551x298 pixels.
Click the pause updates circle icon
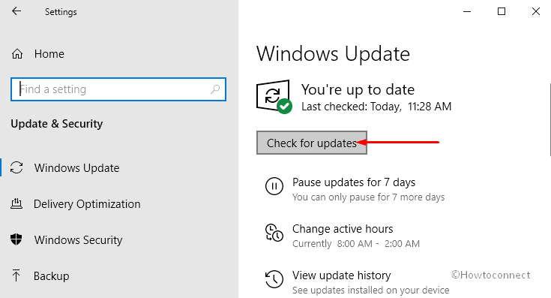pos(274,185)
